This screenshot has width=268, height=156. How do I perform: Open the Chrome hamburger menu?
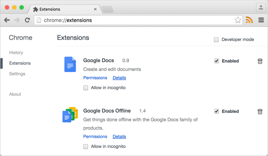point(261,20)
